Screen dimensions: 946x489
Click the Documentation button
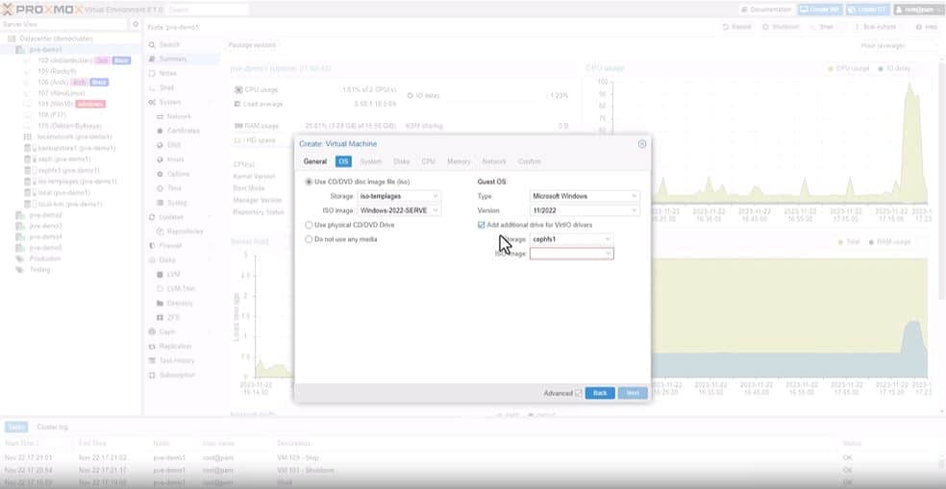pyautogui.click(x=766, y=10)
